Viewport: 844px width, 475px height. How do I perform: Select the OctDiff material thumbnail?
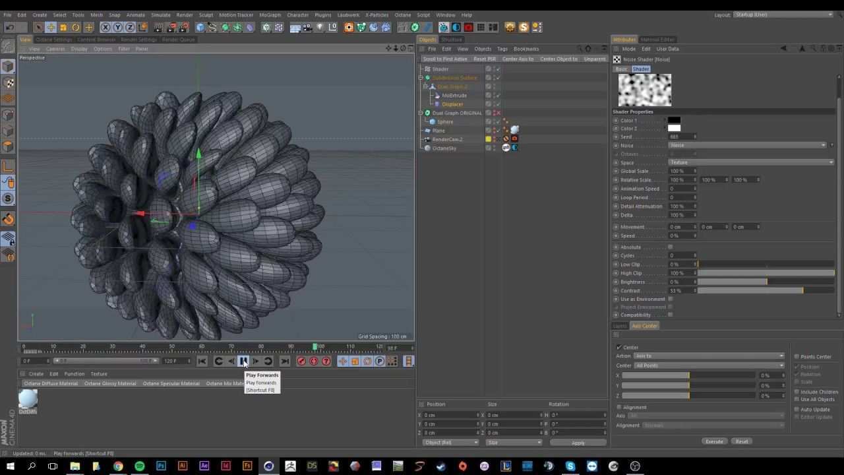pyautogui.click(x=28, y=399)
